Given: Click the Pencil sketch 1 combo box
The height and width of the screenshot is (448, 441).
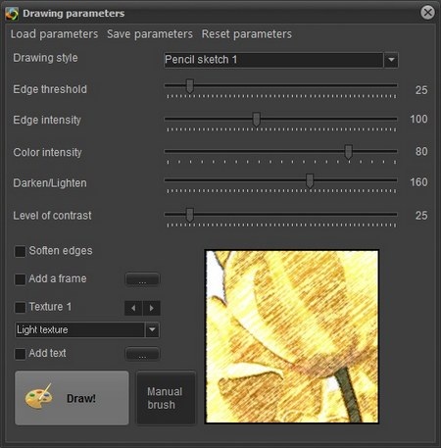Looking at the screenshot, I should coord(281,60).
